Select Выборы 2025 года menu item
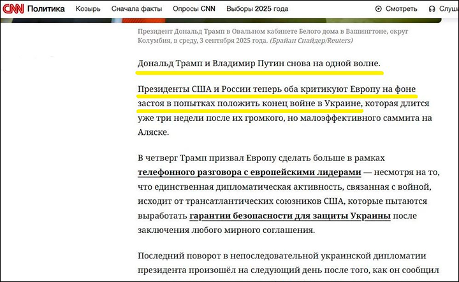Viewport: 459px width, 282px height. (x=258, y=9)
